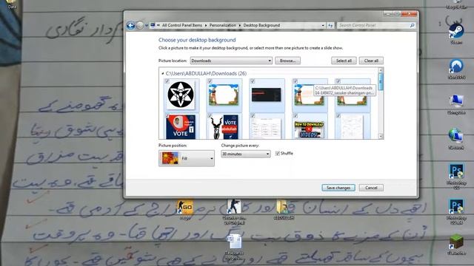Click the Browse... button
The image size is (474, 266).
pos(288,61)
